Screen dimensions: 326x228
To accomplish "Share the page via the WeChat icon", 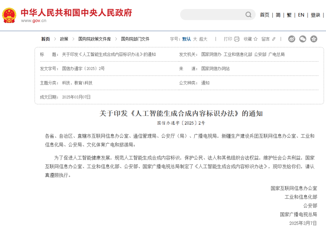I will tap(302, 39).
